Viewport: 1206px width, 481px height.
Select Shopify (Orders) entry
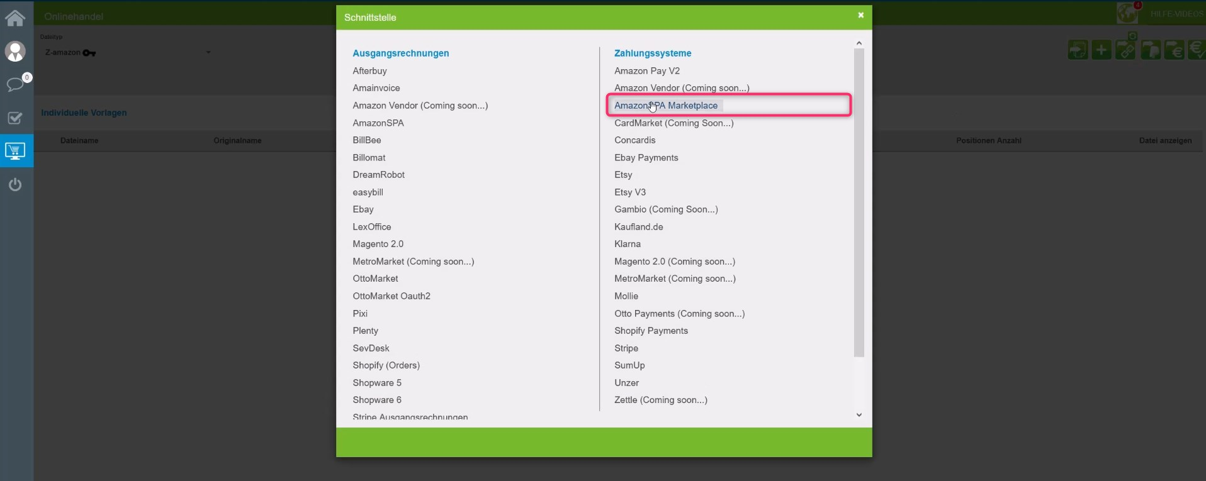point(386,365)
